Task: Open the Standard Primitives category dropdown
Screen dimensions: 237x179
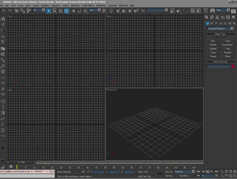Action: pyautogui.click(x=221, y=29)
